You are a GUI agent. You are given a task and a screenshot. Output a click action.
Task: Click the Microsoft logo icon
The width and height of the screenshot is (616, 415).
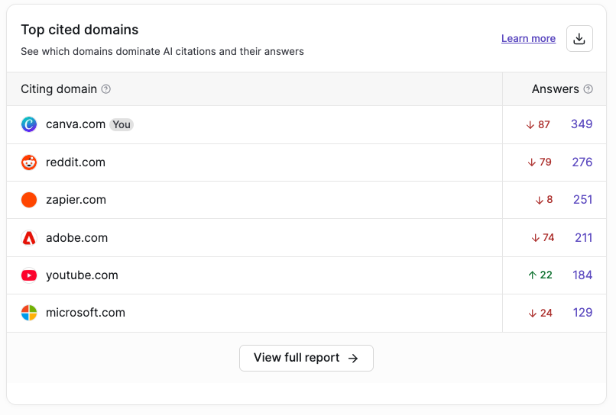click(x=29, y=313)
